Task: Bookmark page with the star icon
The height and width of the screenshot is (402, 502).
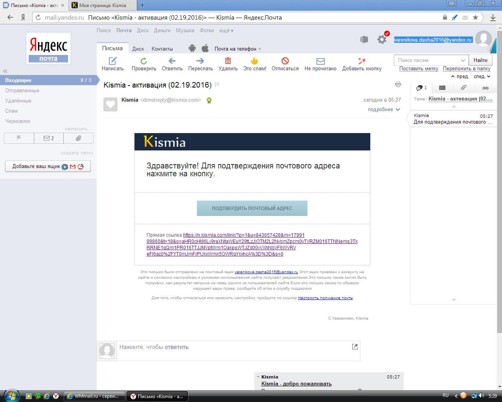Action: [475, 17]
